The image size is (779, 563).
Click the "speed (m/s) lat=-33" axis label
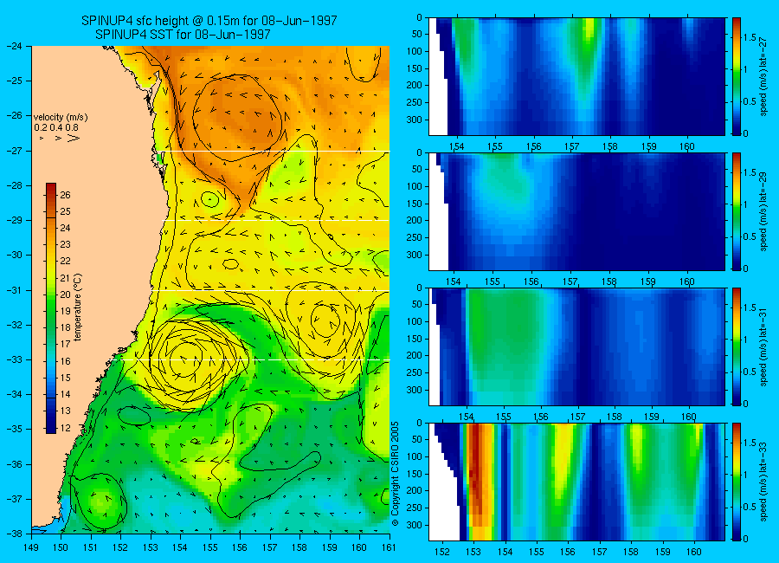pyautogui.click(x=763, y=482)
